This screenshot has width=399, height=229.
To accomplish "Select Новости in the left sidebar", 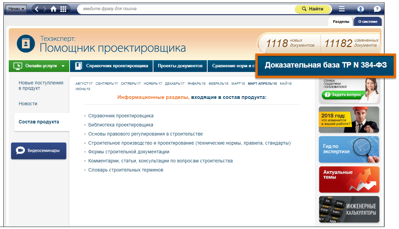I will click(x=28, y=104).
